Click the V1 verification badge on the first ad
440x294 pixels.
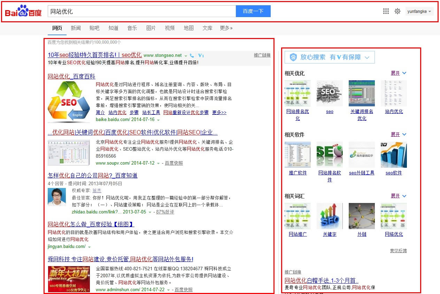pos(201,55)
